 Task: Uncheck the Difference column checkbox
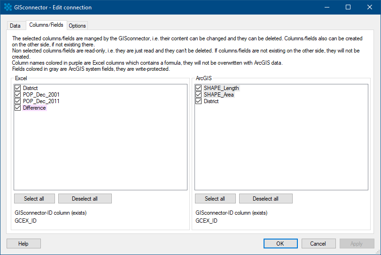pyautogui.click(x=17, y=107)
